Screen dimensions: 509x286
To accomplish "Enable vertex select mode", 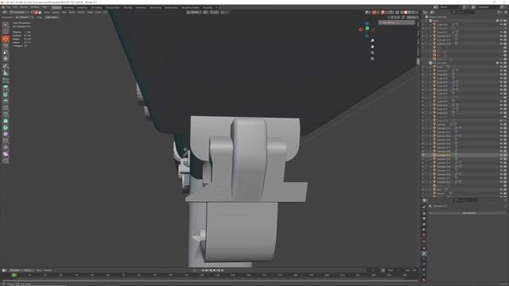I will coord(33,13).
